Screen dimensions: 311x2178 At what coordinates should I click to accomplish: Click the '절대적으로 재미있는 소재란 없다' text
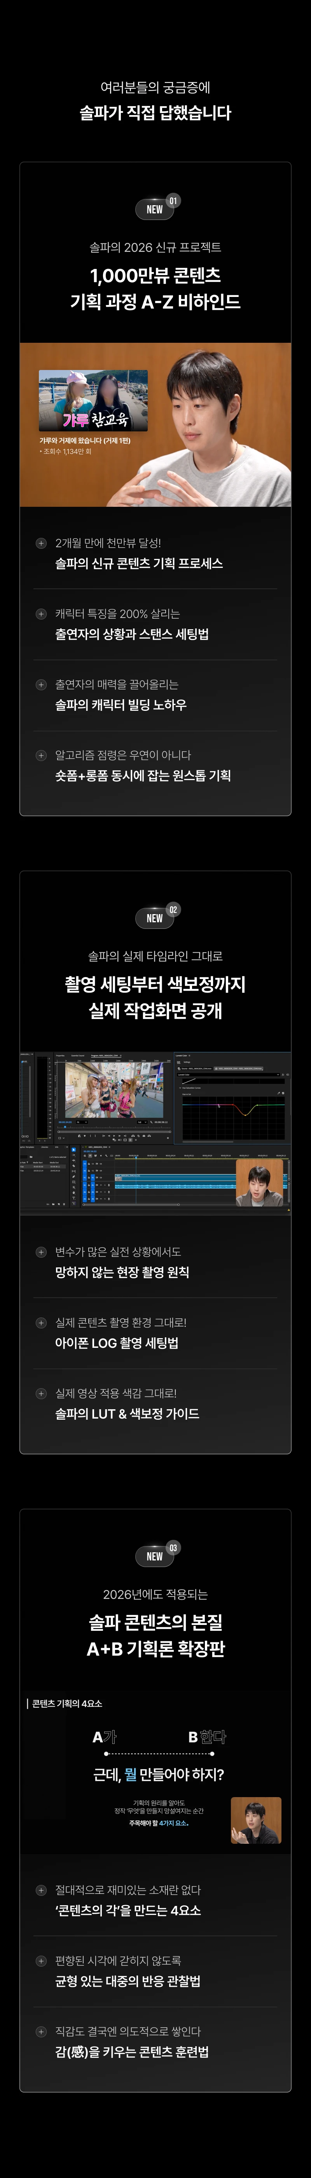point(128,1890)
